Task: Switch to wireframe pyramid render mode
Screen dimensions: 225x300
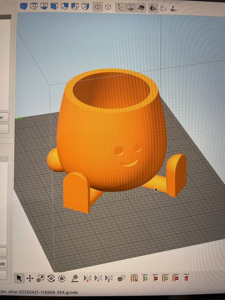Action: pos(163,9)
